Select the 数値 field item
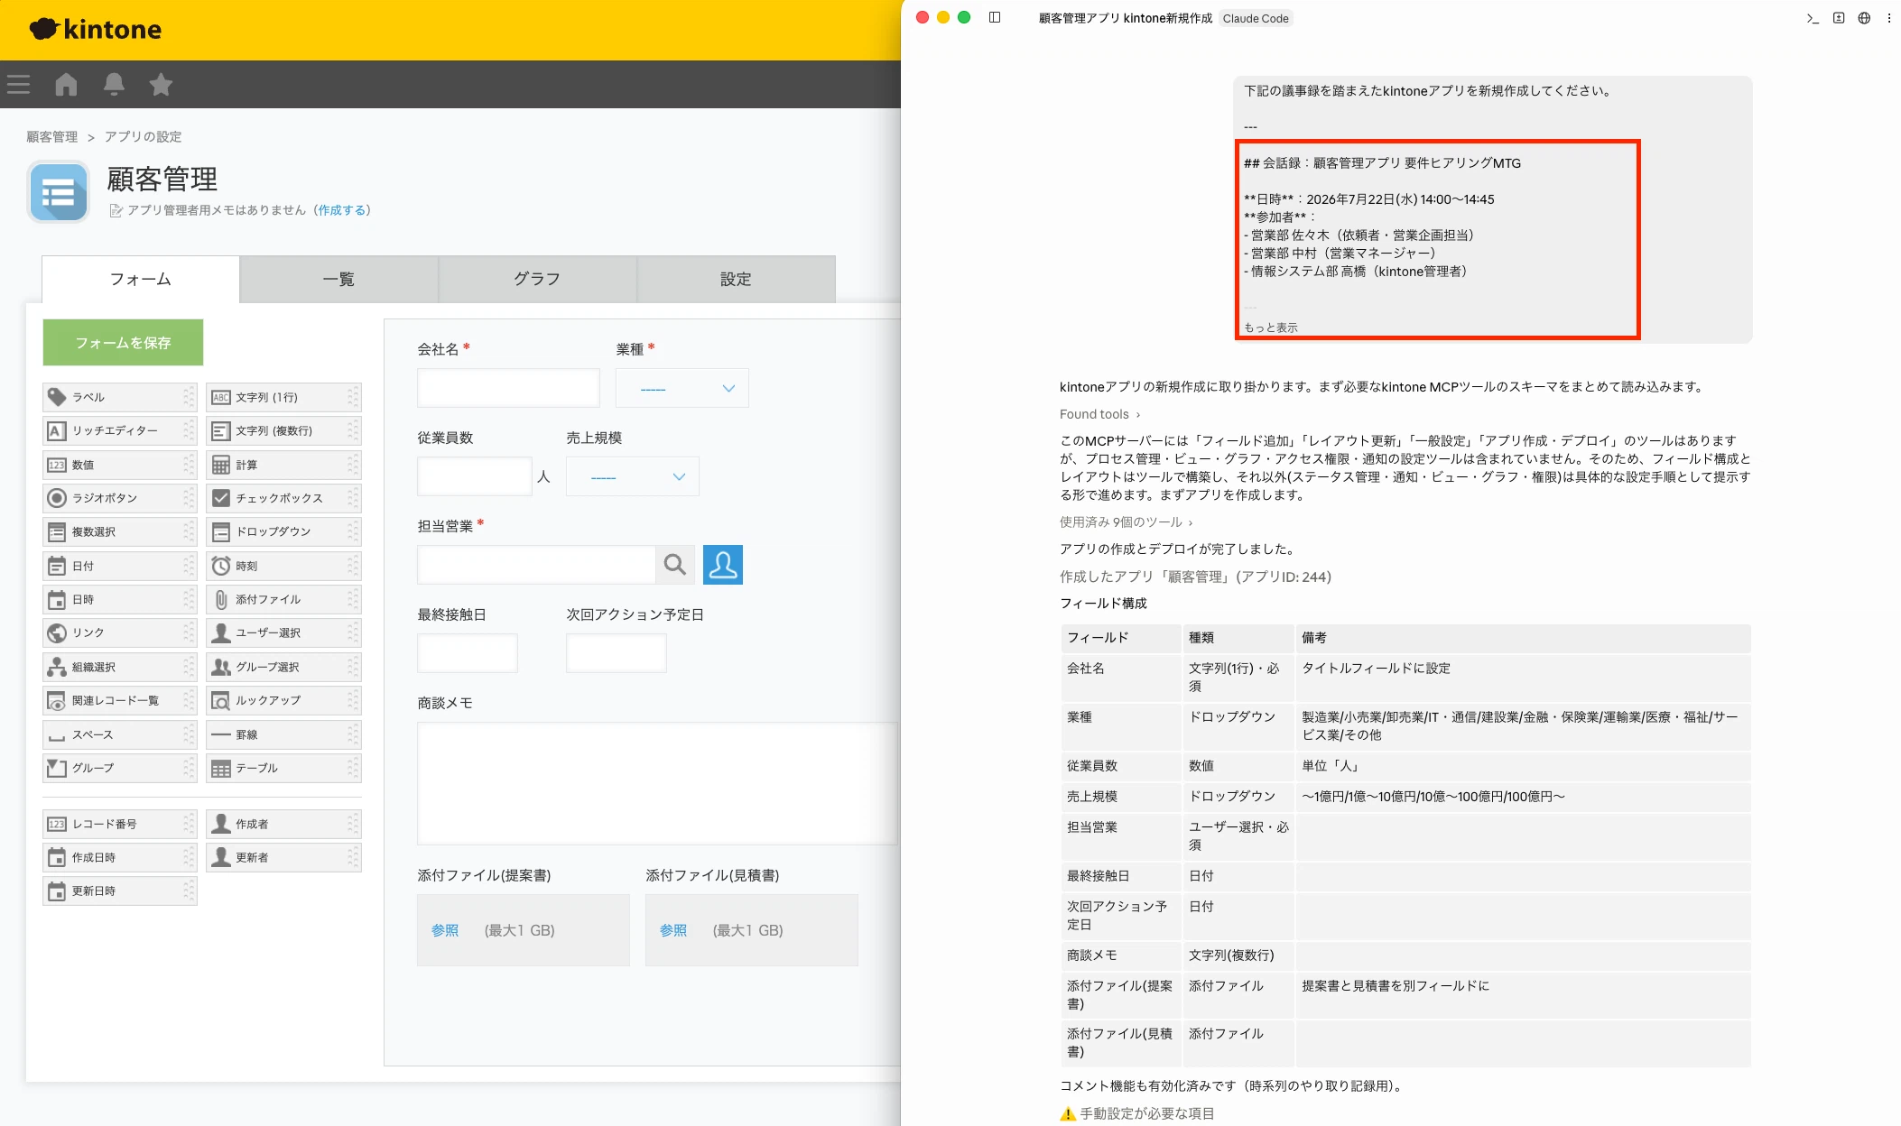The image size is (1901, 1126). pos(119,465)
